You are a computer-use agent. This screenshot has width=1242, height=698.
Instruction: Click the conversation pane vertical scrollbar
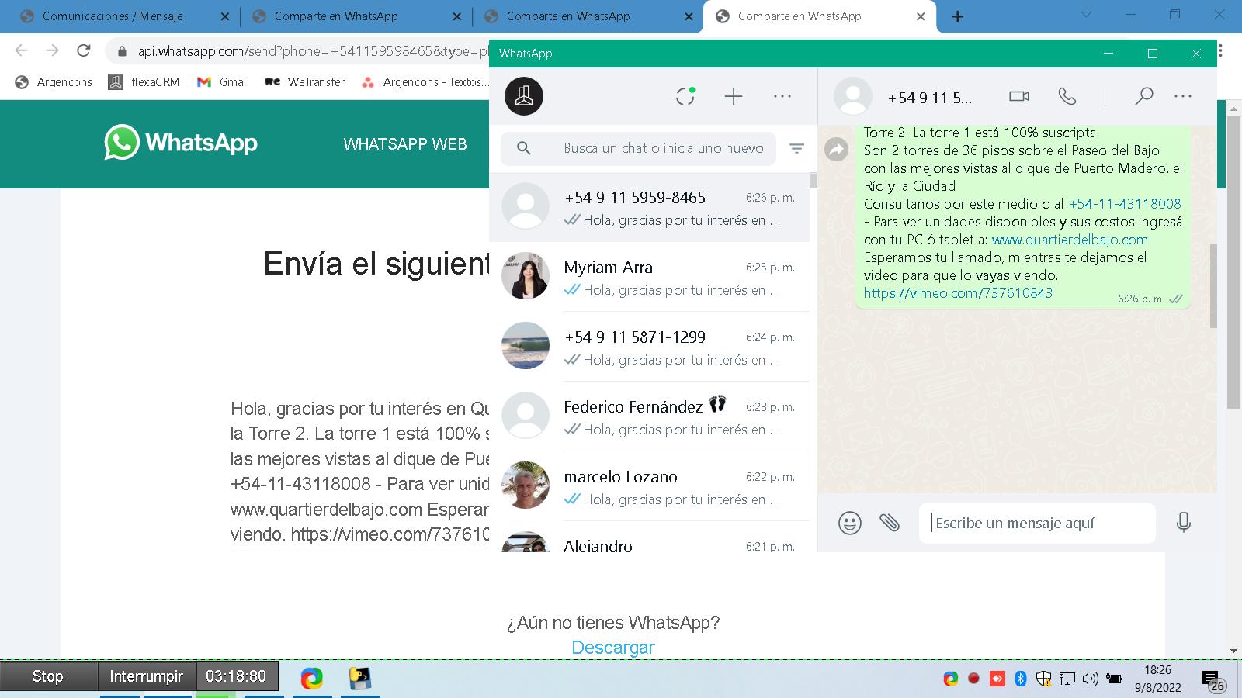[1213, 287]
